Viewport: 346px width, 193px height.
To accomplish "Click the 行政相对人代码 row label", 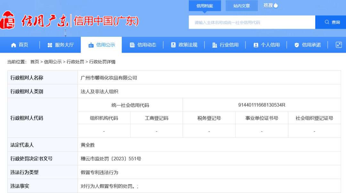I will 27,118.
